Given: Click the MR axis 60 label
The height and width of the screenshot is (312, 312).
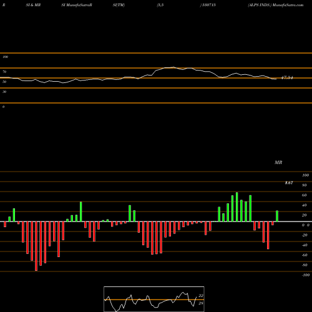Looking at the screenshot, I should point(305,195).
